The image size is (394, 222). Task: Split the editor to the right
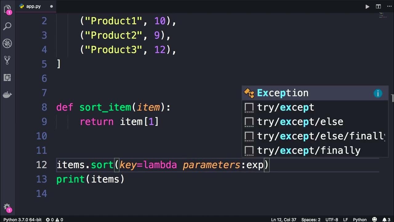click(378, 6)
